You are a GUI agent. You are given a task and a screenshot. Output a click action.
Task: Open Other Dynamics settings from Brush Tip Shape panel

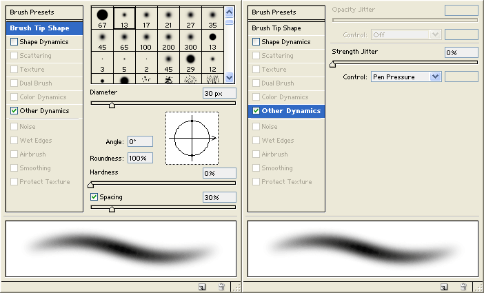pos(44,110)
